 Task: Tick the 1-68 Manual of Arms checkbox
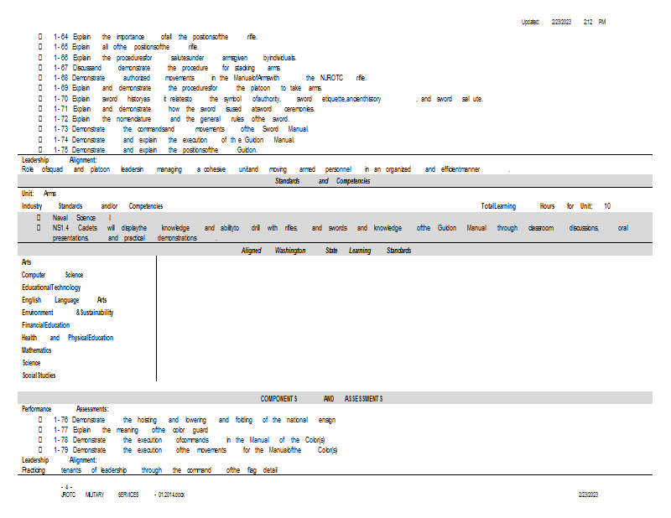[x=40, y=78]
